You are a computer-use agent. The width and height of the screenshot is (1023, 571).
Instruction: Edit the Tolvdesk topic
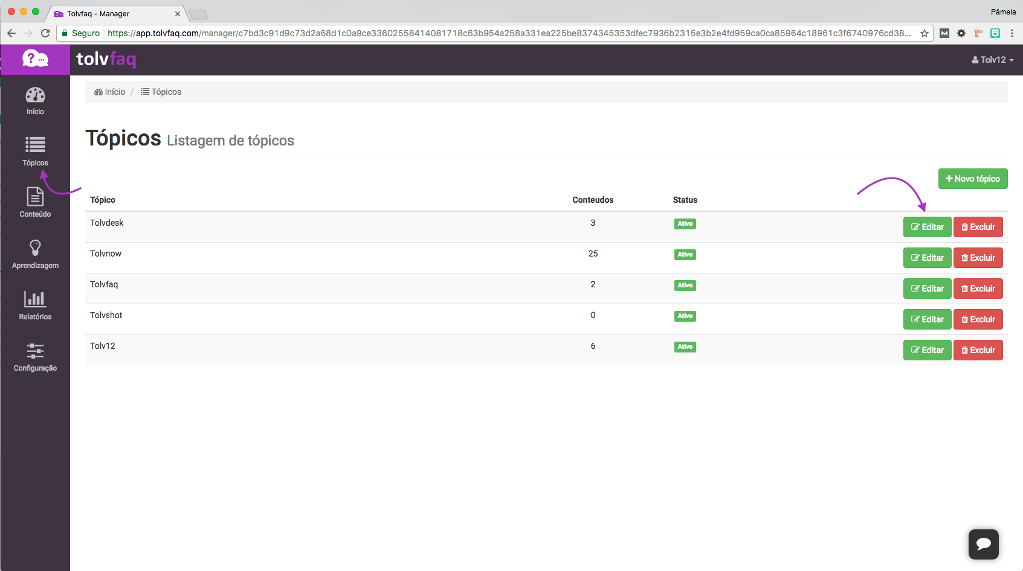point(928,227)
